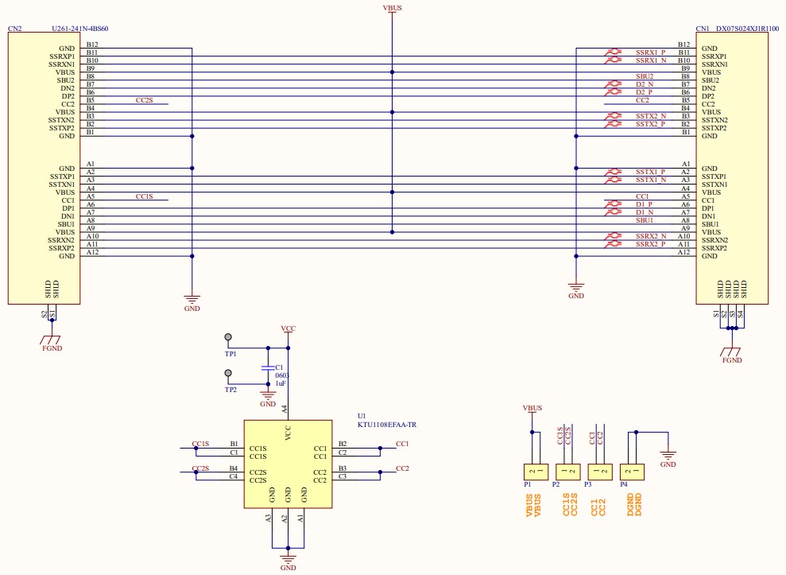
Task: Select header P3 with CC1 and CC2 pins
Action: pos(598,470)
